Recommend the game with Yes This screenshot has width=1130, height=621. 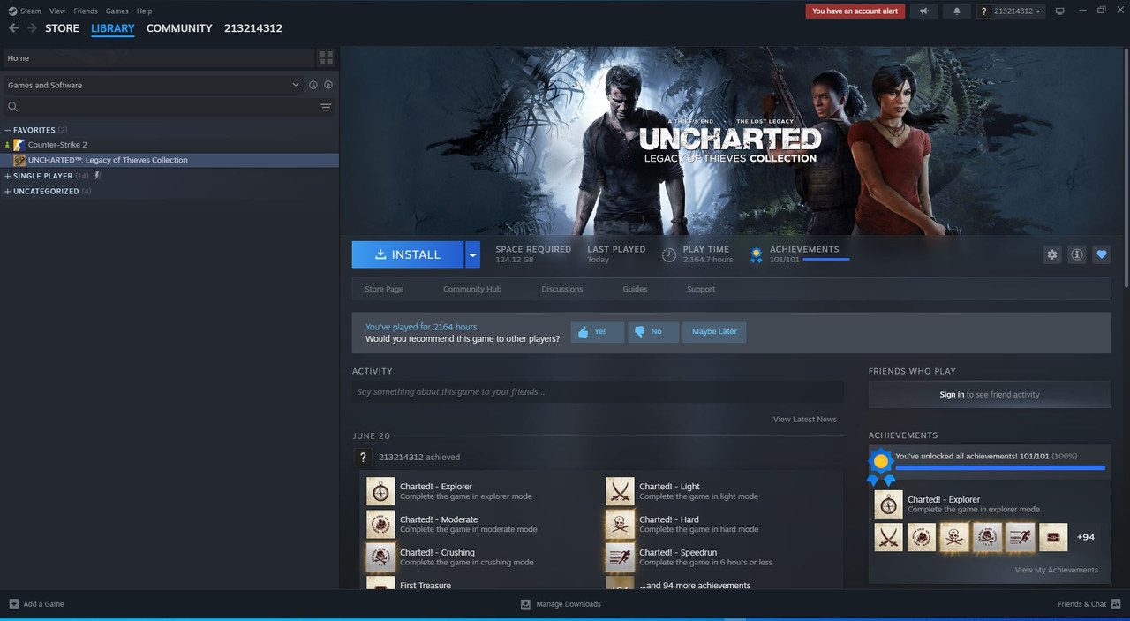click(x=598, y=332)
